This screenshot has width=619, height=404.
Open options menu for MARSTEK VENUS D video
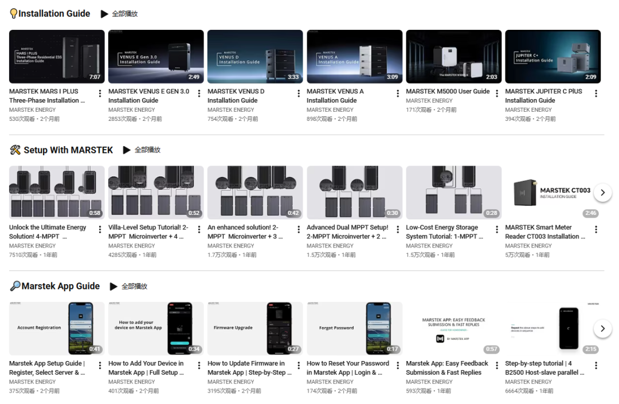[299, 93]
